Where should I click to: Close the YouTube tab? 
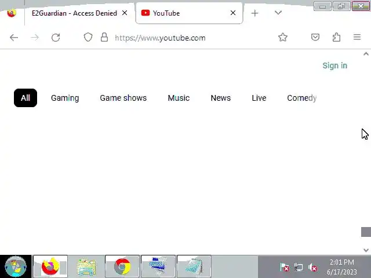(x=233, y=13)
